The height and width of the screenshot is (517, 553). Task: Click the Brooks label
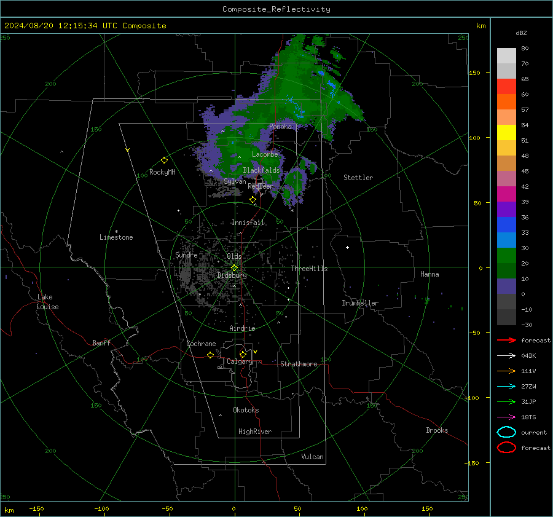click(437, 430)
